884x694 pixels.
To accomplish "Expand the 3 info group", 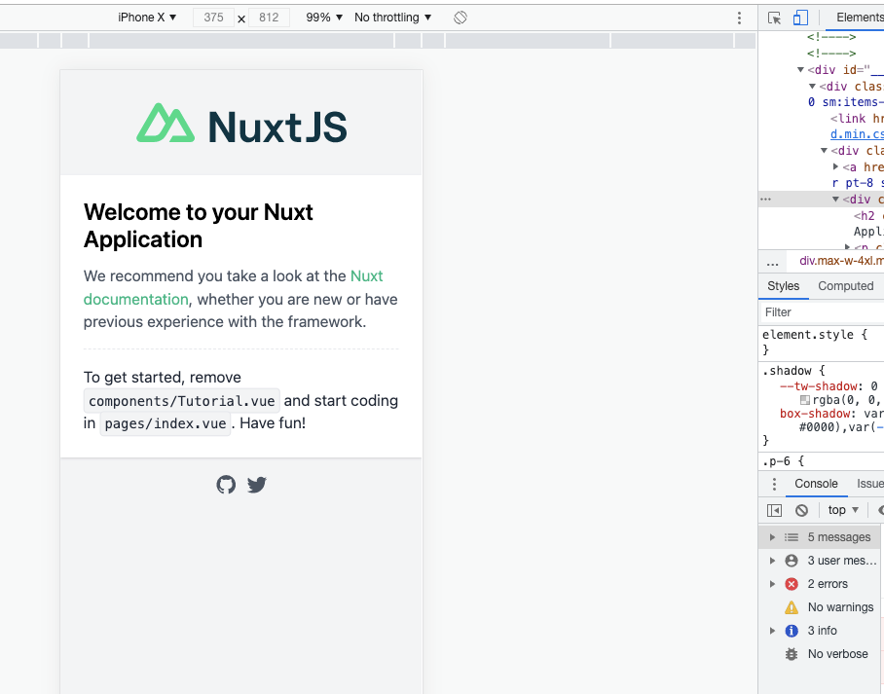I will (772, 631).
